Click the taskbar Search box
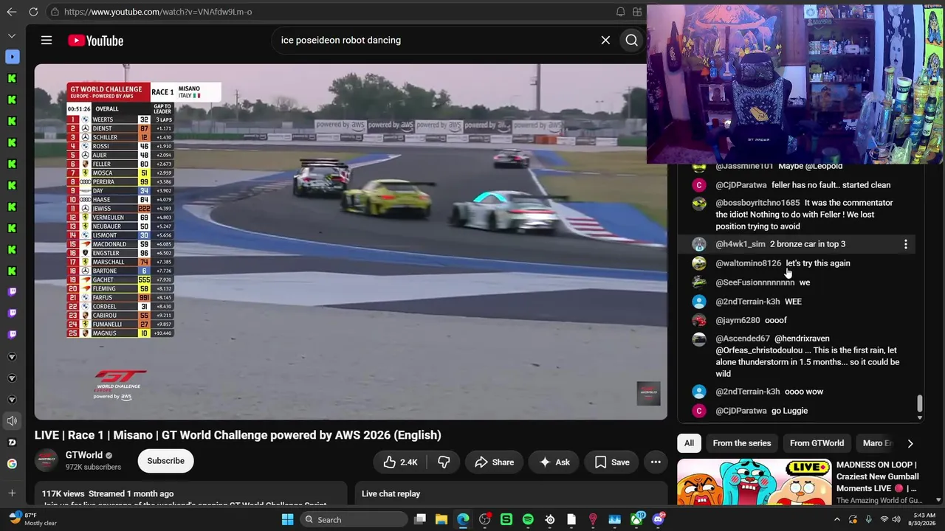Image resolution: width=945 pixels, height=531 pixels. 355,519
